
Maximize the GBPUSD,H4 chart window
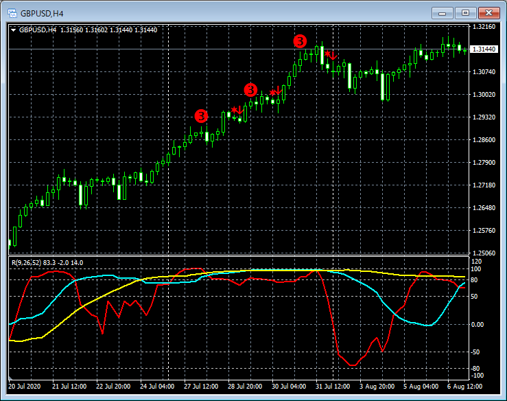click(465, 13)
